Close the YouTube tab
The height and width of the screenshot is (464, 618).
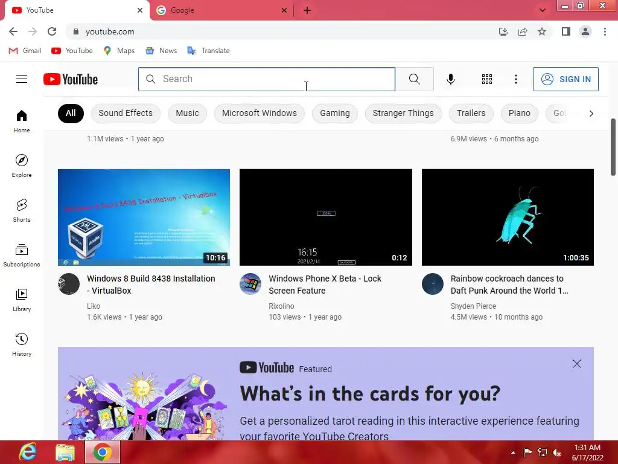(140, 10)
